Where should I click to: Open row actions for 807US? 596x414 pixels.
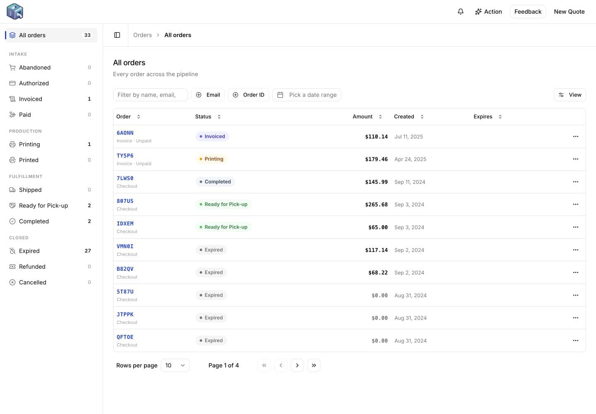pyautogui.click(x=576, y=205)
